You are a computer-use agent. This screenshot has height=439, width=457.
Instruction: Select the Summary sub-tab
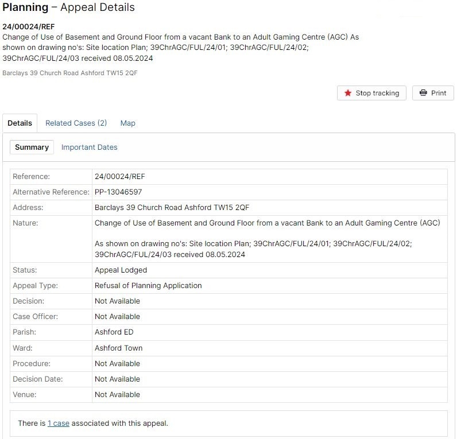pyautogui.click(x=32, y=147)
